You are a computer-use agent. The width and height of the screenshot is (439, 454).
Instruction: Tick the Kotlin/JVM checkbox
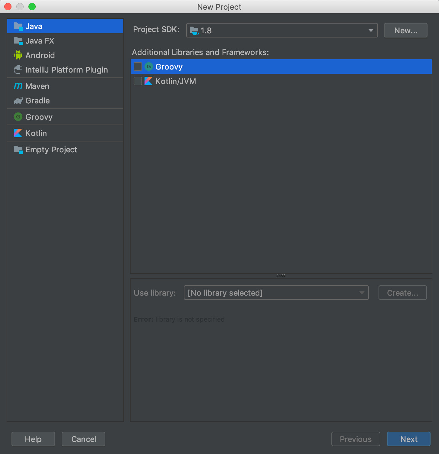[138, 81]
